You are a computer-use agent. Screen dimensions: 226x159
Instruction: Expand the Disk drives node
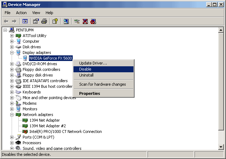12,47
